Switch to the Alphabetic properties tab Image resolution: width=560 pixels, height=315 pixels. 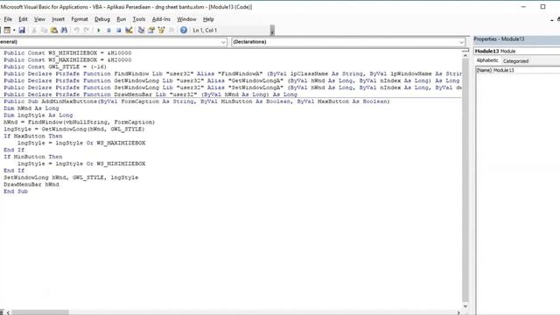pyautogui.click(x=487, y=60)
